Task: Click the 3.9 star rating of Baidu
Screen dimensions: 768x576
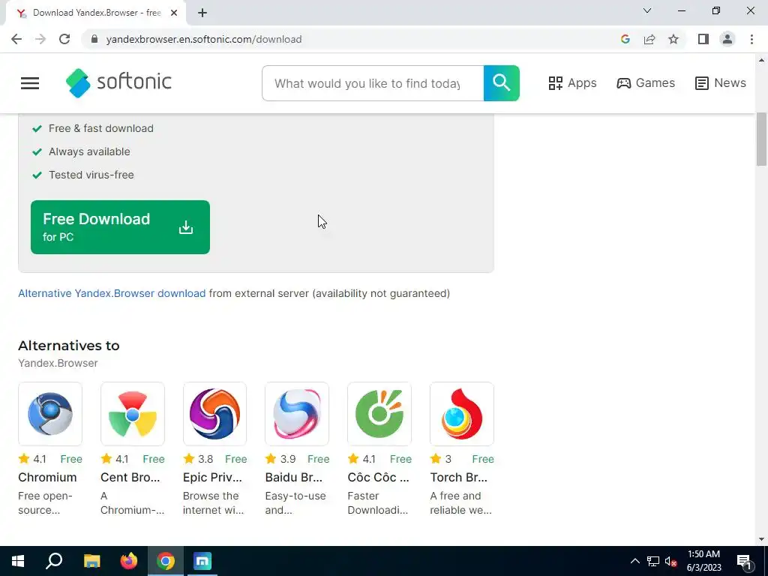Action: (x=280, y=459)
